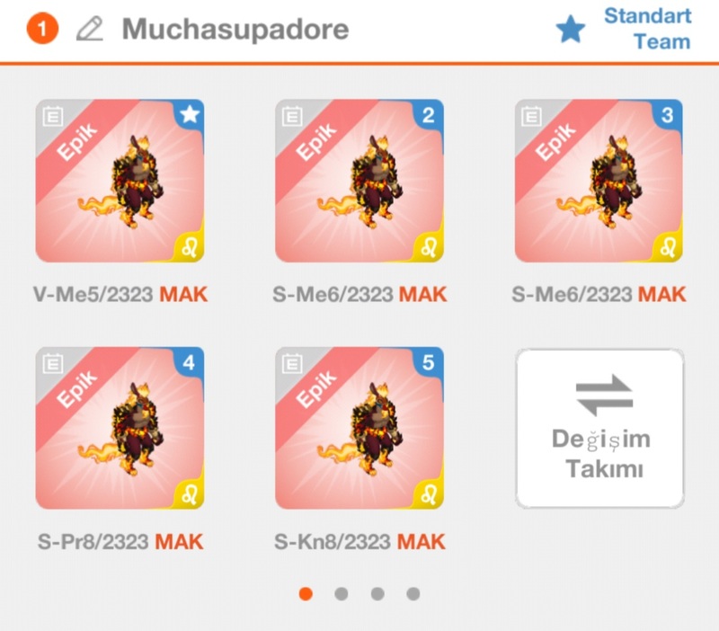Click the Muchasupadore team name
This screenshot has width=719, height=631.
[x=235, y=30]
